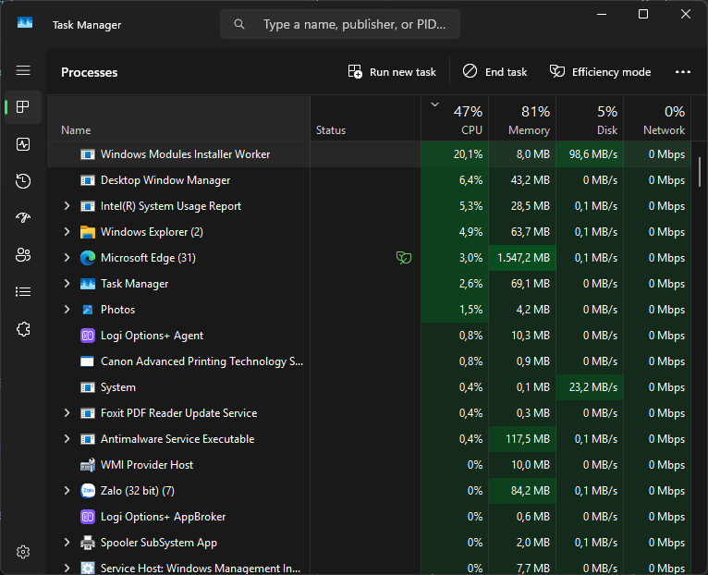Expand Windows Explorer (2) group

pos(67,232)
